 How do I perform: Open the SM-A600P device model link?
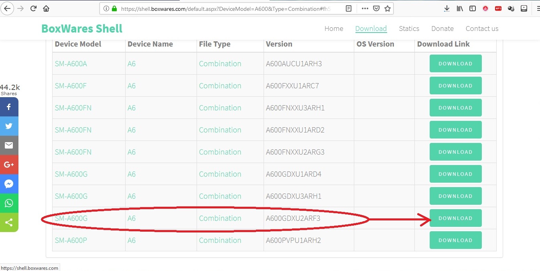(71, 240)
